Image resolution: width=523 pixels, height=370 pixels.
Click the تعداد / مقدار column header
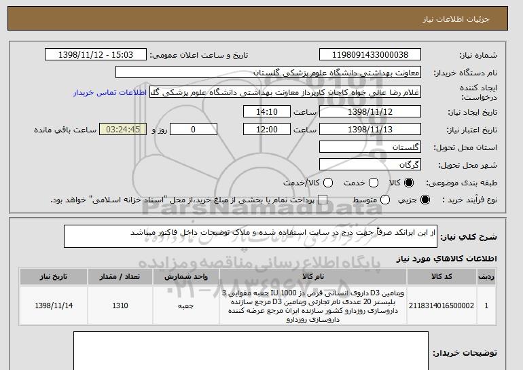pyautogui.click(x=120, y=277)
